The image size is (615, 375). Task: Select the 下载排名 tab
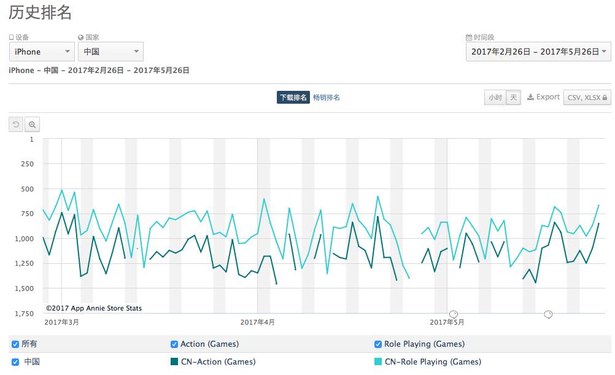(293, 98)
